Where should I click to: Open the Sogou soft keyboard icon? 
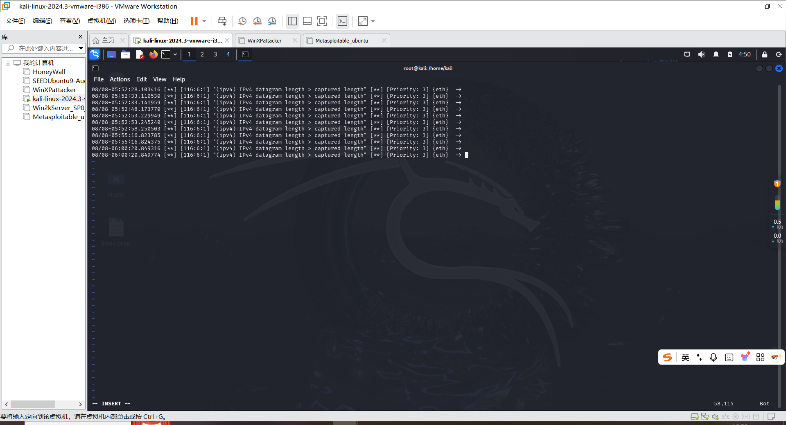(729, 358)
